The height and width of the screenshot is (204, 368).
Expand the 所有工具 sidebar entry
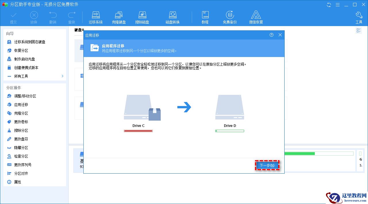coord(21,76)
